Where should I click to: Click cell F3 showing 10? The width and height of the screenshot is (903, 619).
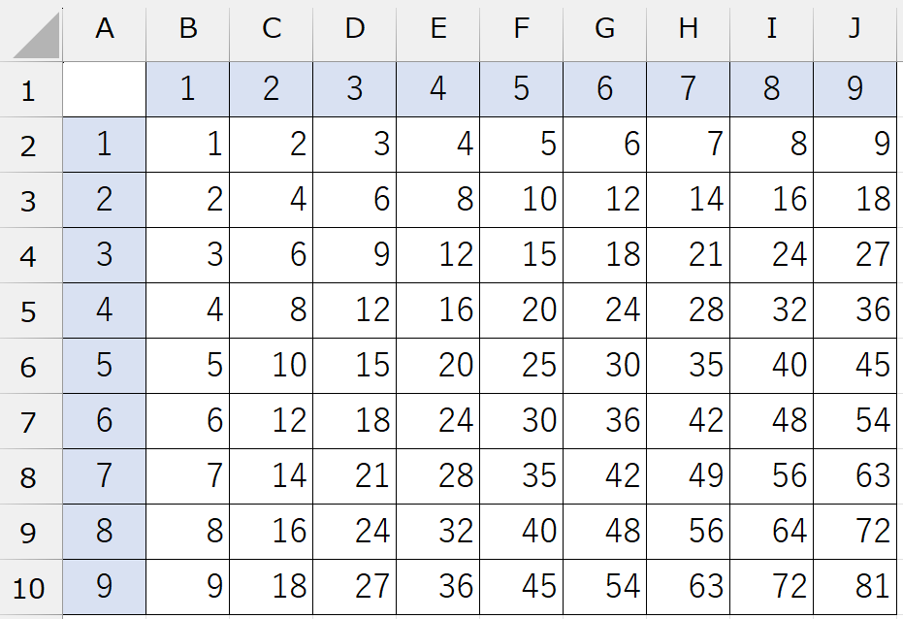pyautogui.click(x=522, y=200)
